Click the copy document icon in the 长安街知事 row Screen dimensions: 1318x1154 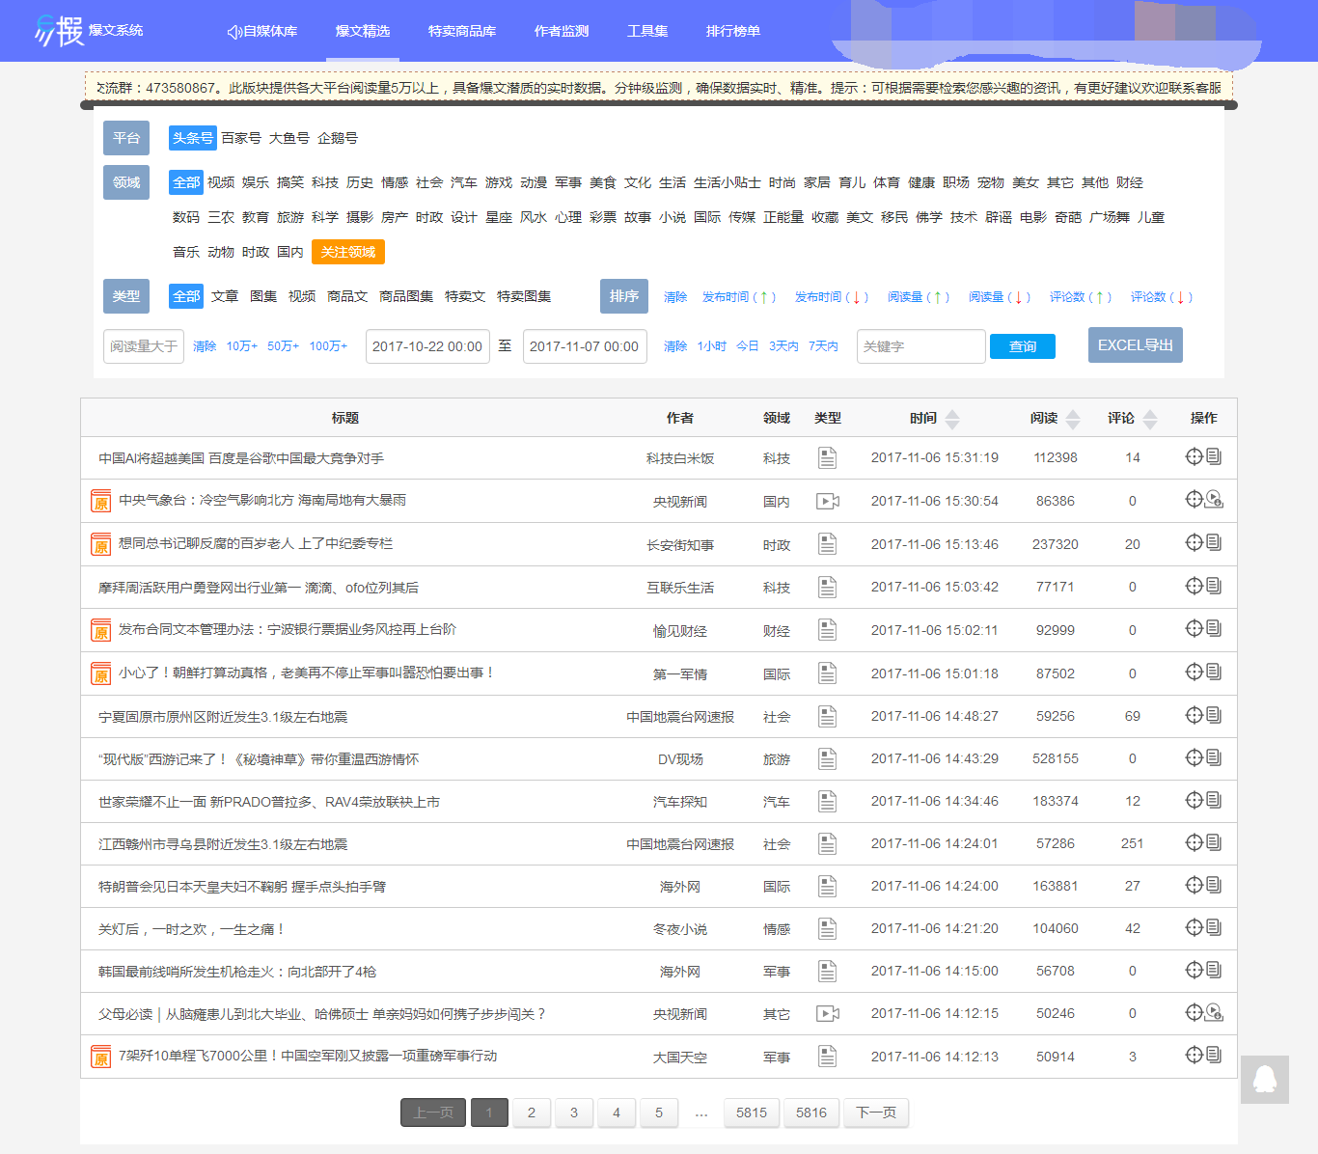pos(1214,542)
